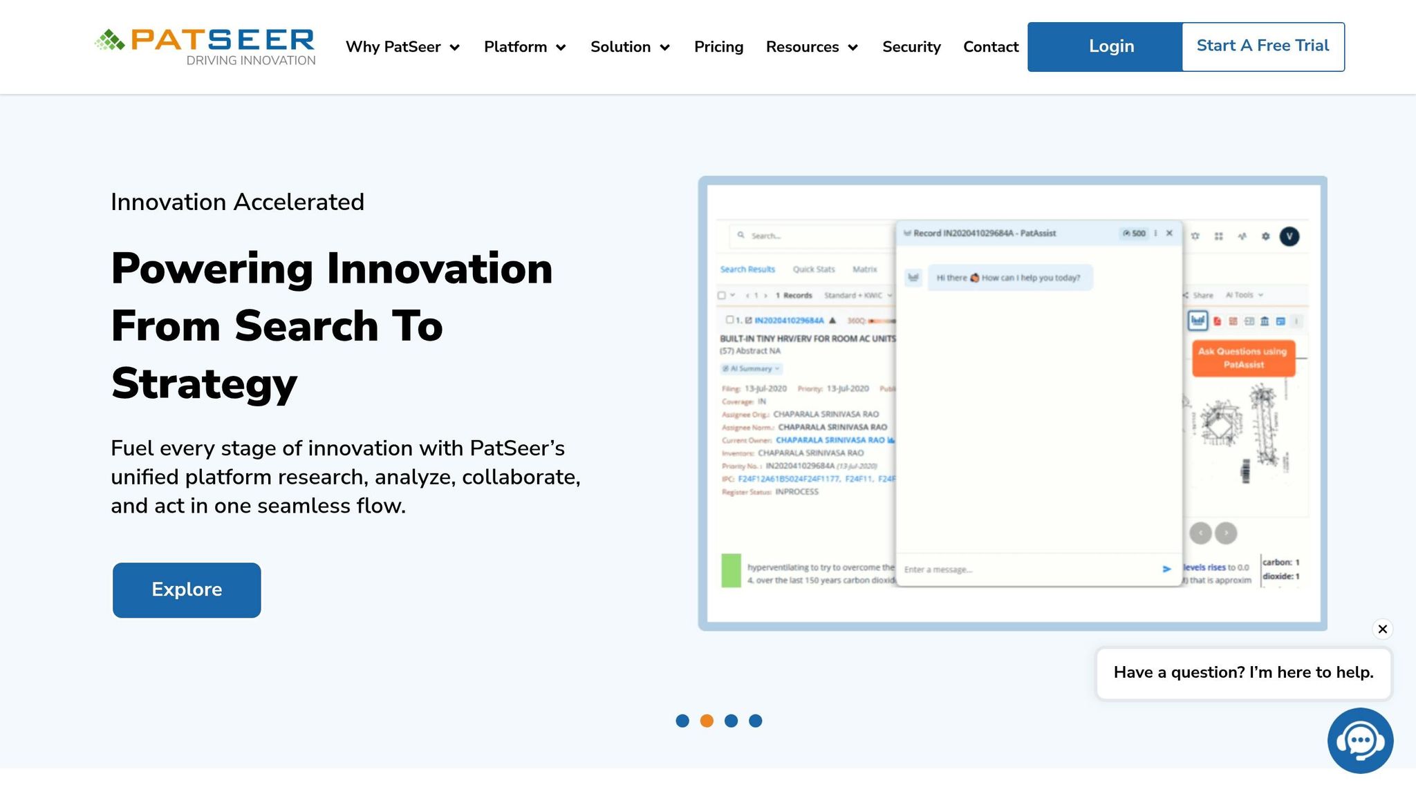Click the "Powering Innovation From Search To Strategy" heading
Screen dimensions: 1416x796
tap(332, 325)
